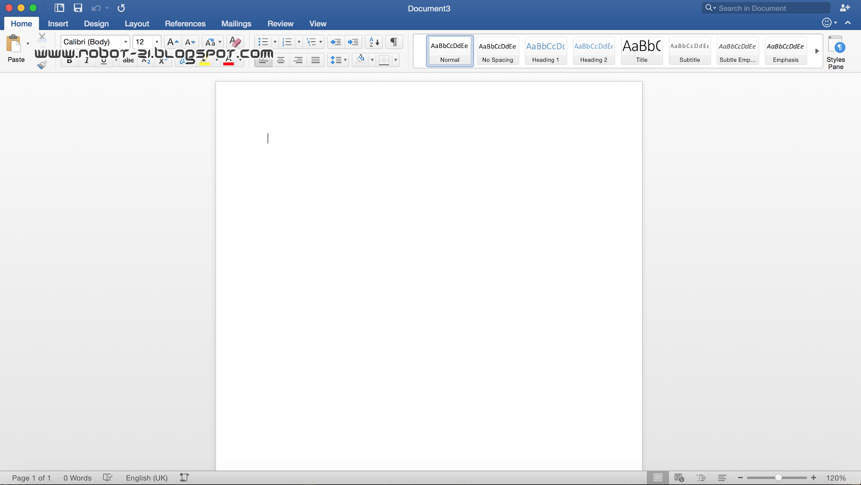The image size is (861, 485).
Task: Toggle align left
Action: click(x=263, y=60)
